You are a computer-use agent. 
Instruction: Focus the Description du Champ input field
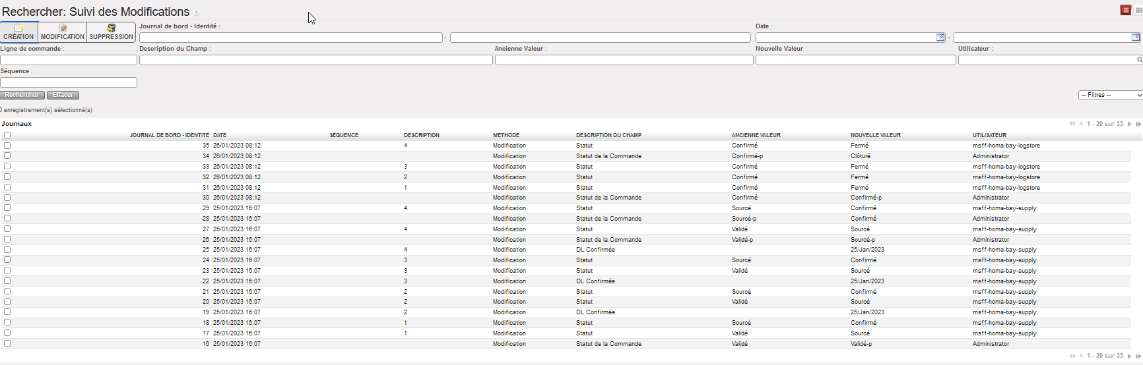click(315, 60)
